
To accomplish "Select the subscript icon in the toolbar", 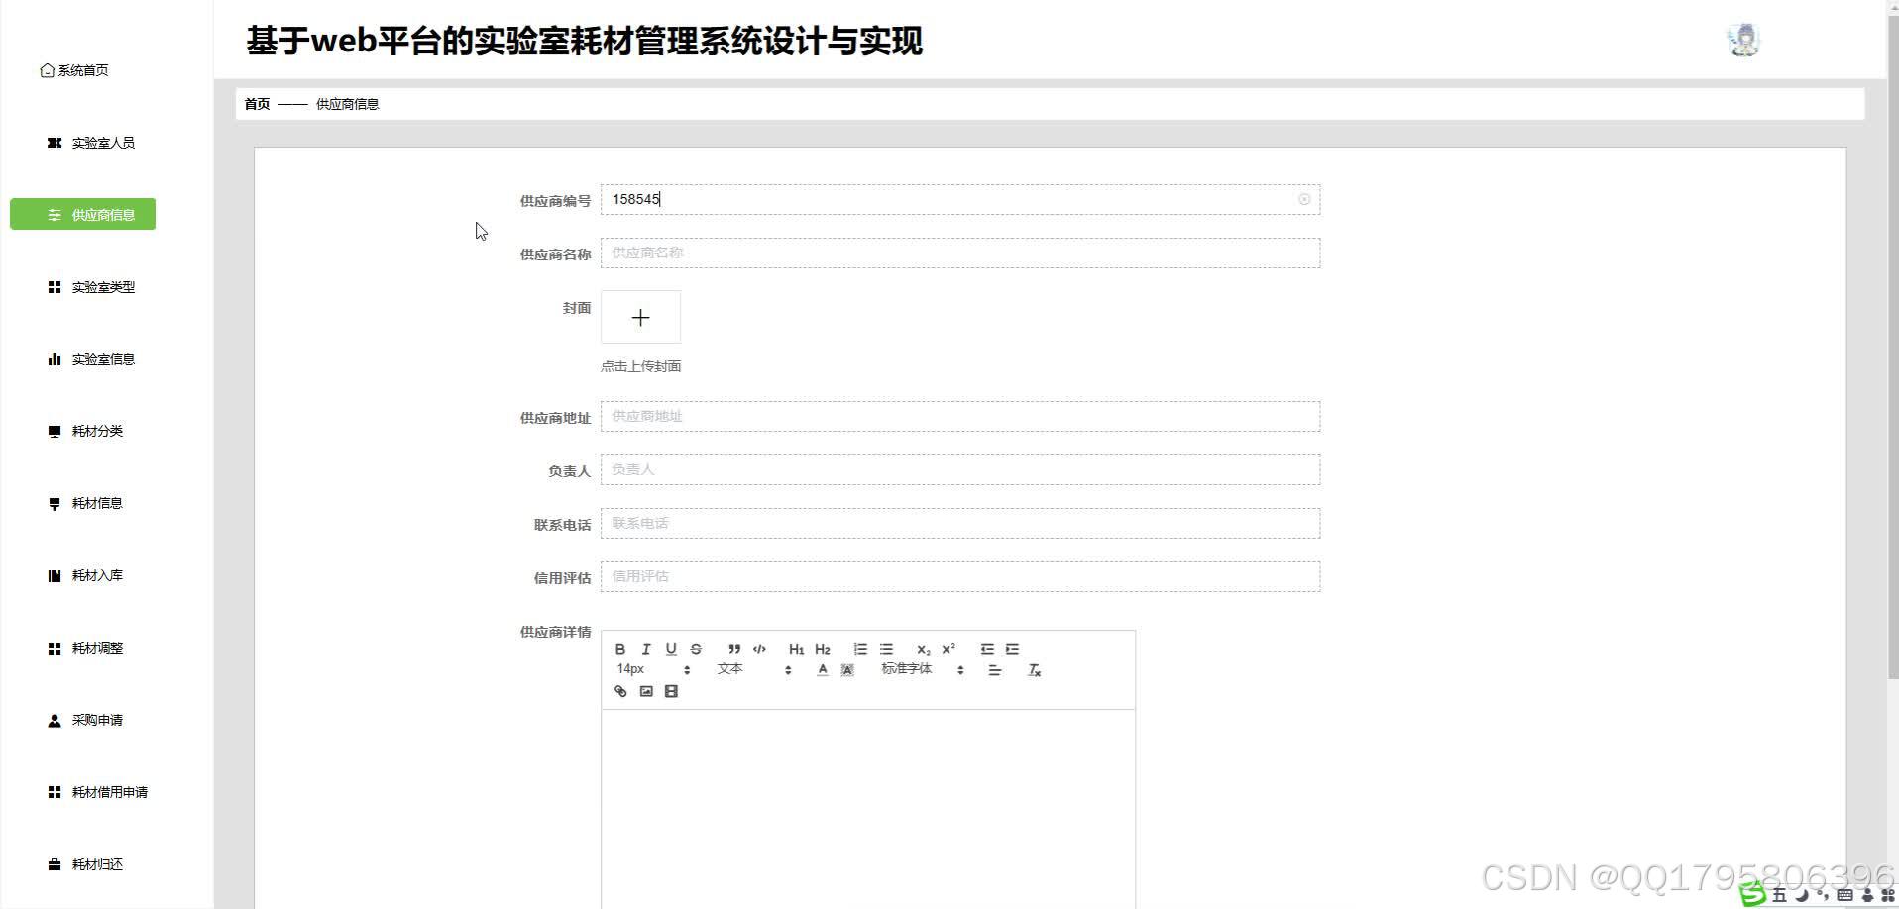I will 924,649.
